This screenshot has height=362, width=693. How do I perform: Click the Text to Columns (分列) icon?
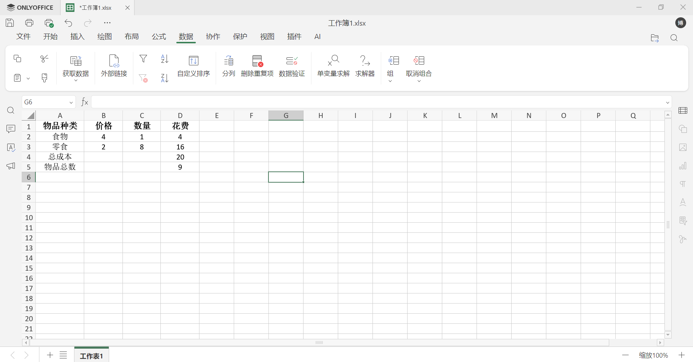[229, 61]
